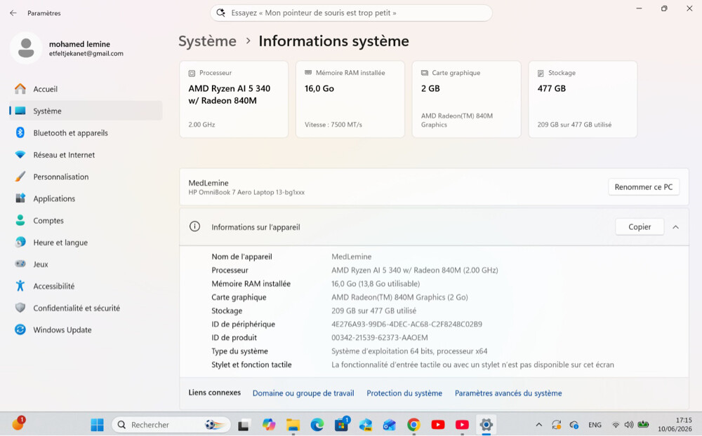Image resolution: width=702 pixels, height=436 pixels.
Task: Open Confidentialité et sécurité settings
Action: (85, 308)
